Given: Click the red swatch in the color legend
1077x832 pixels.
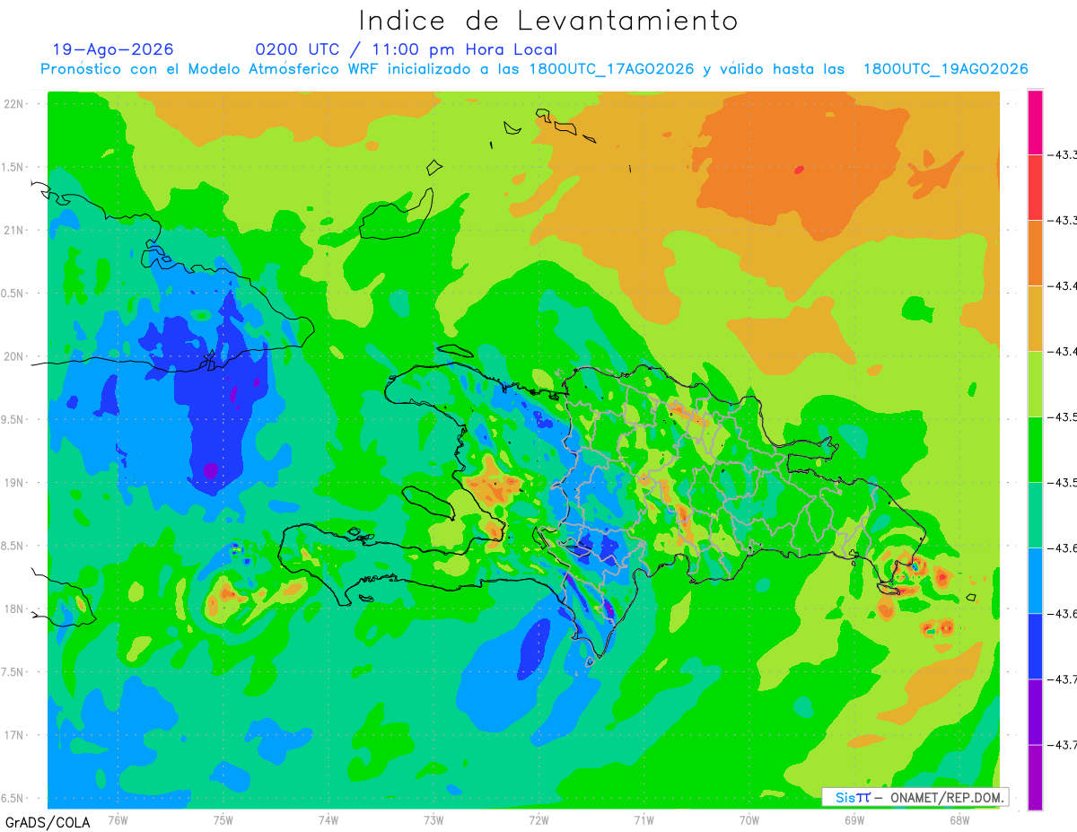Looking at the screenshot, I should coord(1035,188).
